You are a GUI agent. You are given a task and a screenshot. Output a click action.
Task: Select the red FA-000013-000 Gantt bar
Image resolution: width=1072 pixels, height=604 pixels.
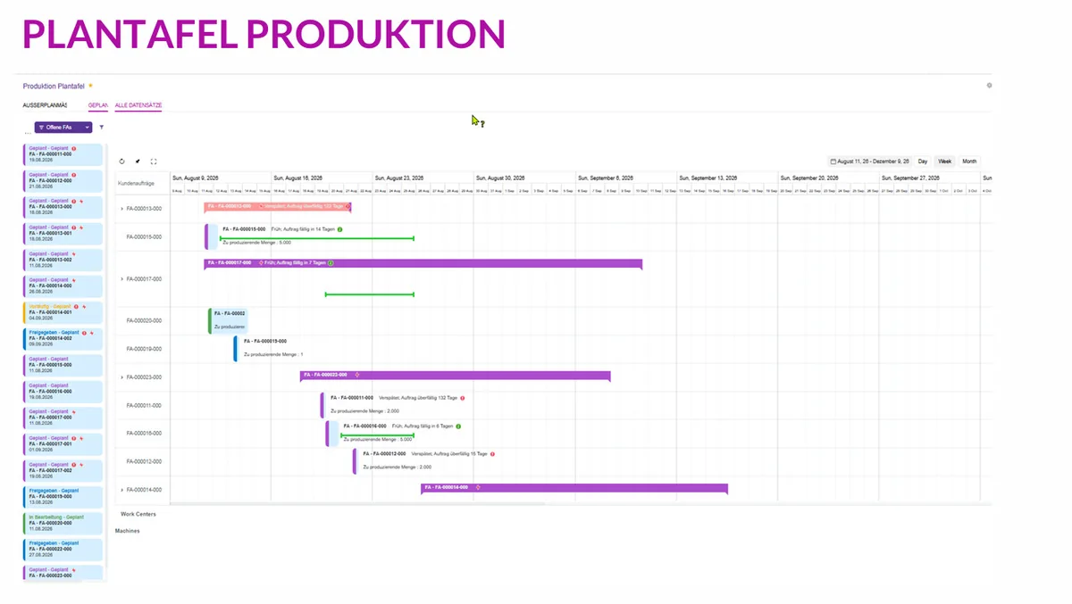click(278, 206)
